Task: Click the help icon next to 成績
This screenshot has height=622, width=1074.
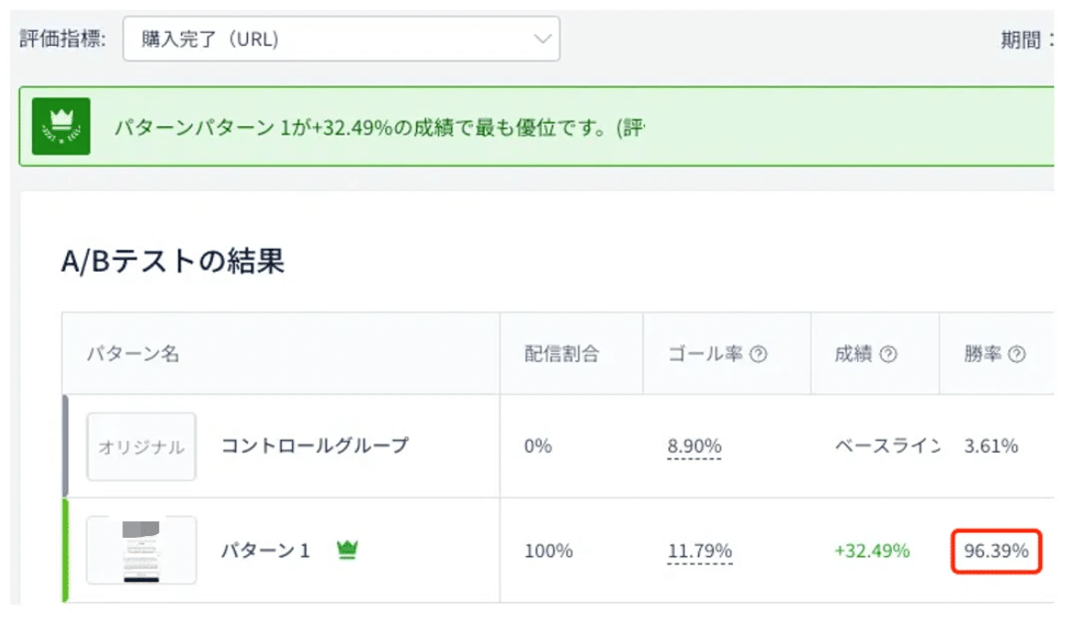Action: [887, 355]
